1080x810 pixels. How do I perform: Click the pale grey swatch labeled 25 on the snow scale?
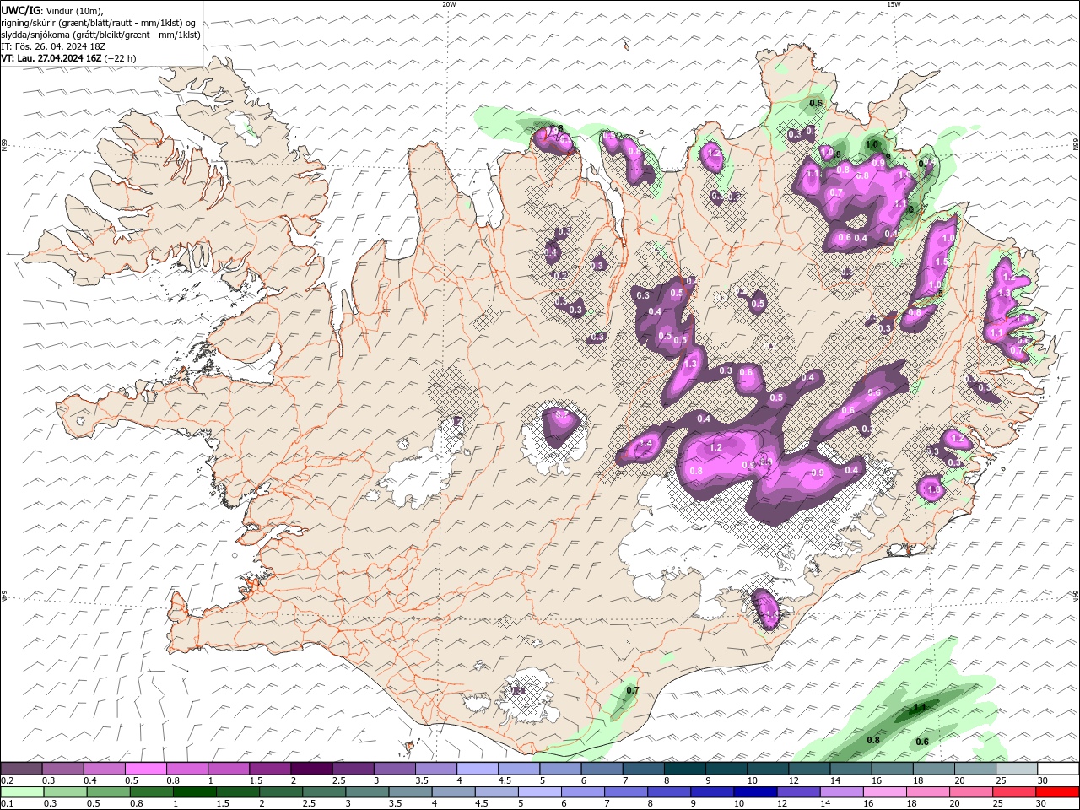(1017, 769)
